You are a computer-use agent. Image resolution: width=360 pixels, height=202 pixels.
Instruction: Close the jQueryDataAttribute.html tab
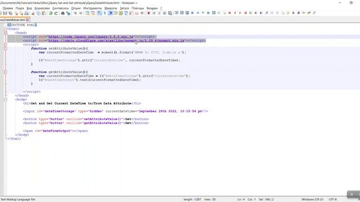click(x=28, y=20)
